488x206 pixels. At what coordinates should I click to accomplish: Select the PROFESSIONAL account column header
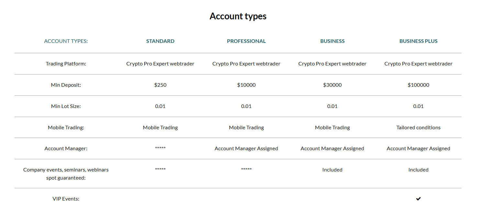coord(246,41)
